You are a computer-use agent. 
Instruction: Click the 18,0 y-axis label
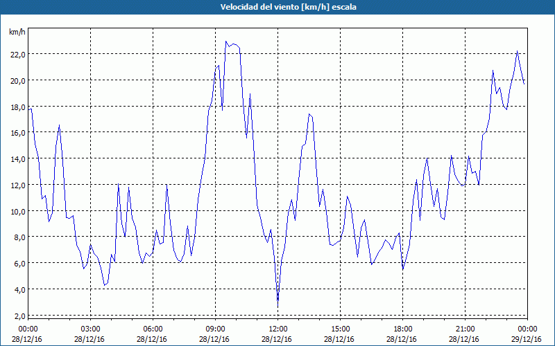coord(18,107)
